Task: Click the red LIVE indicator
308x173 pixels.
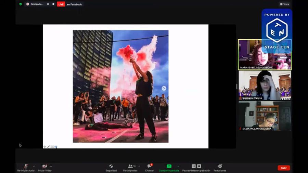Action: [x=61, y=4]
